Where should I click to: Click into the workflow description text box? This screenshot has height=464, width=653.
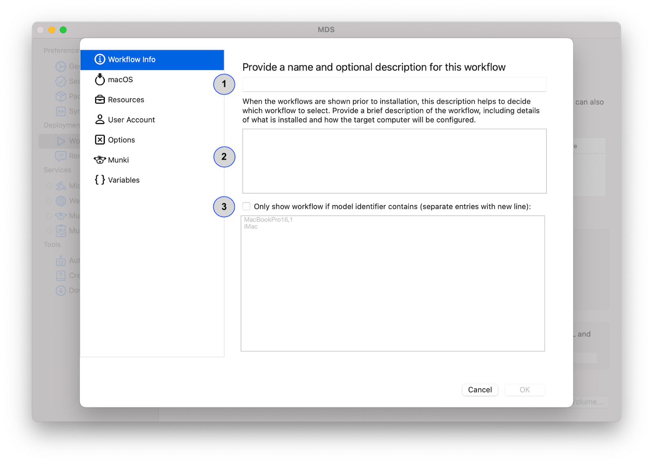coord(394,161)
